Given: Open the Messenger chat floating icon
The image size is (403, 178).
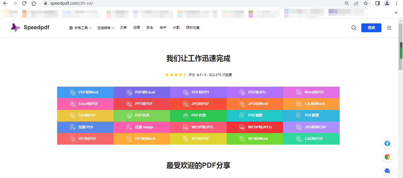Looking at the screenshot, I should tap(387, 171).
